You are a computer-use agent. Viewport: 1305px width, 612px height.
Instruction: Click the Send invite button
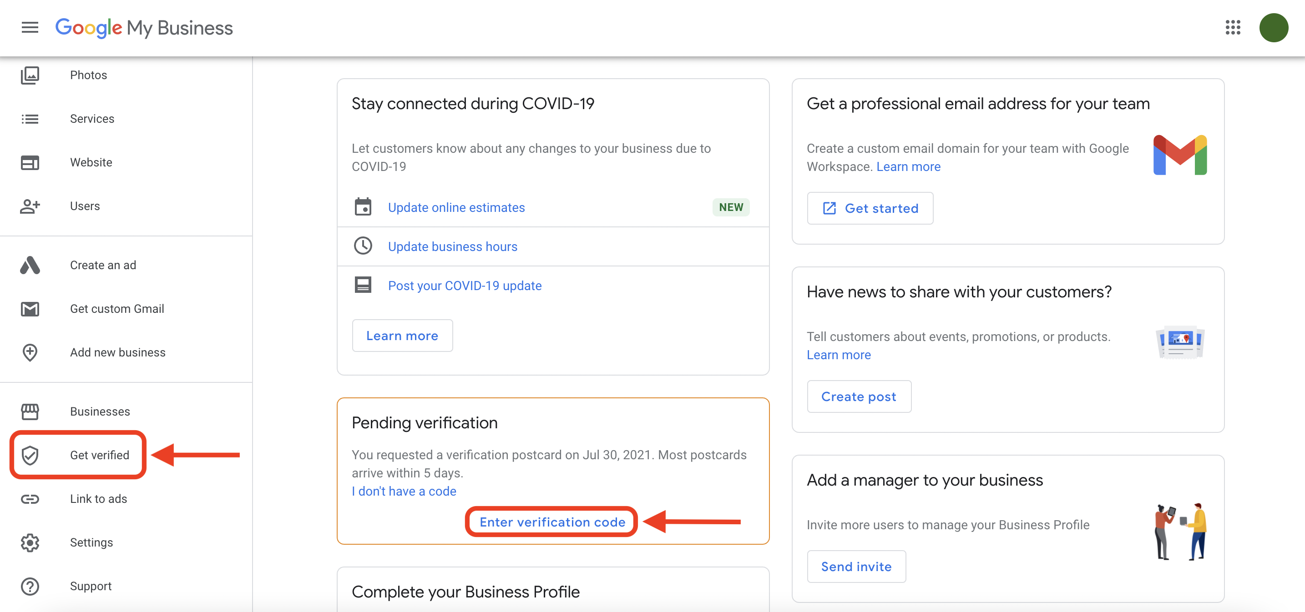855,567
